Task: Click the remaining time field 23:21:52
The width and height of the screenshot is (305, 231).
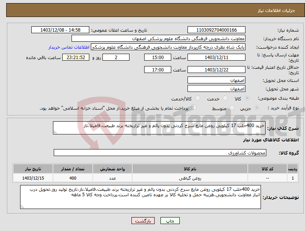Action: pyautogui.click(x=76, y=57)
